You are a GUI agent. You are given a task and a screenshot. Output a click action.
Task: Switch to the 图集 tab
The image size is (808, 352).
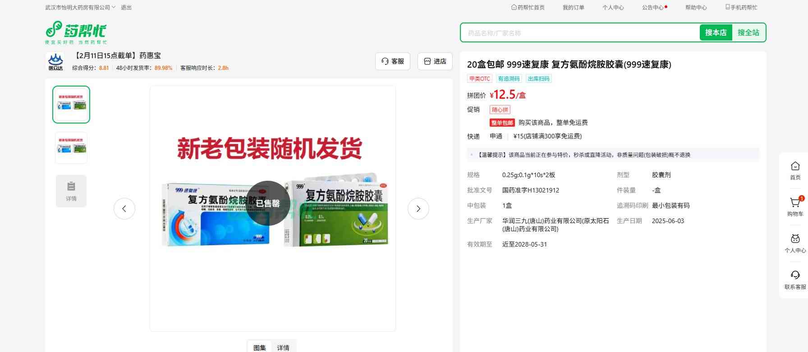260,347
